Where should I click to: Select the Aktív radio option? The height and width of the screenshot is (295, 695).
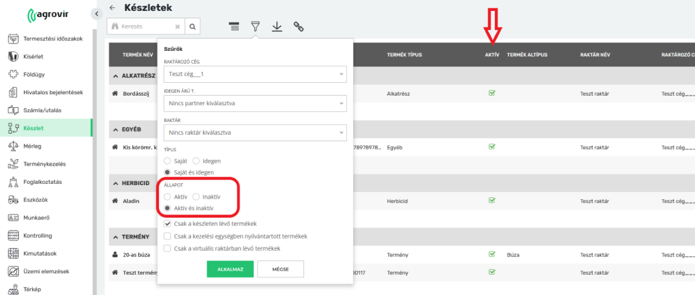click(168, 197)
